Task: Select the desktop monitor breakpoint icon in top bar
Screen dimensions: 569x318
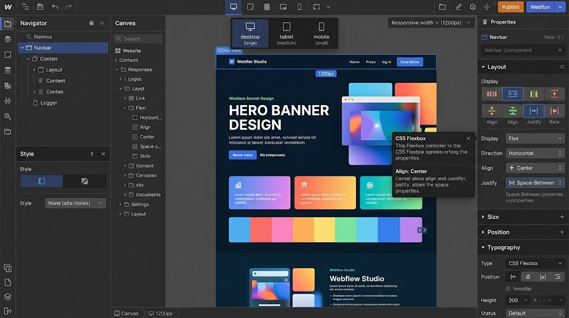Action: (233, 7)
